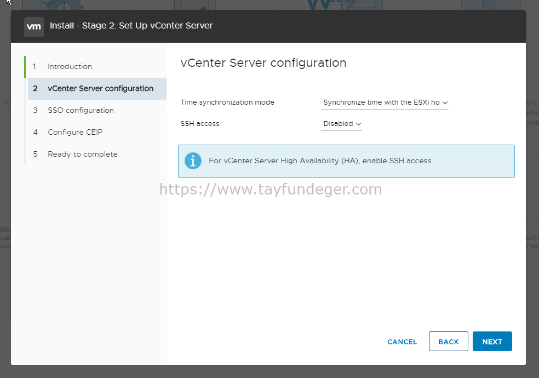Click the 'Install - Stage 2: Set Up vCenter Server' title
Viewport: 539px width, 378px height.
coord(131,26)
